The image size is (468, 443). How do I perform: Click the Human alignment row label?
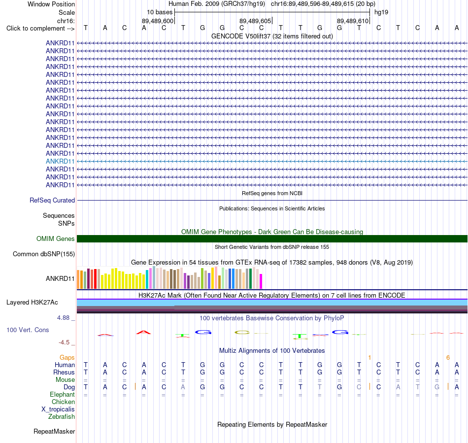point(65,365)
